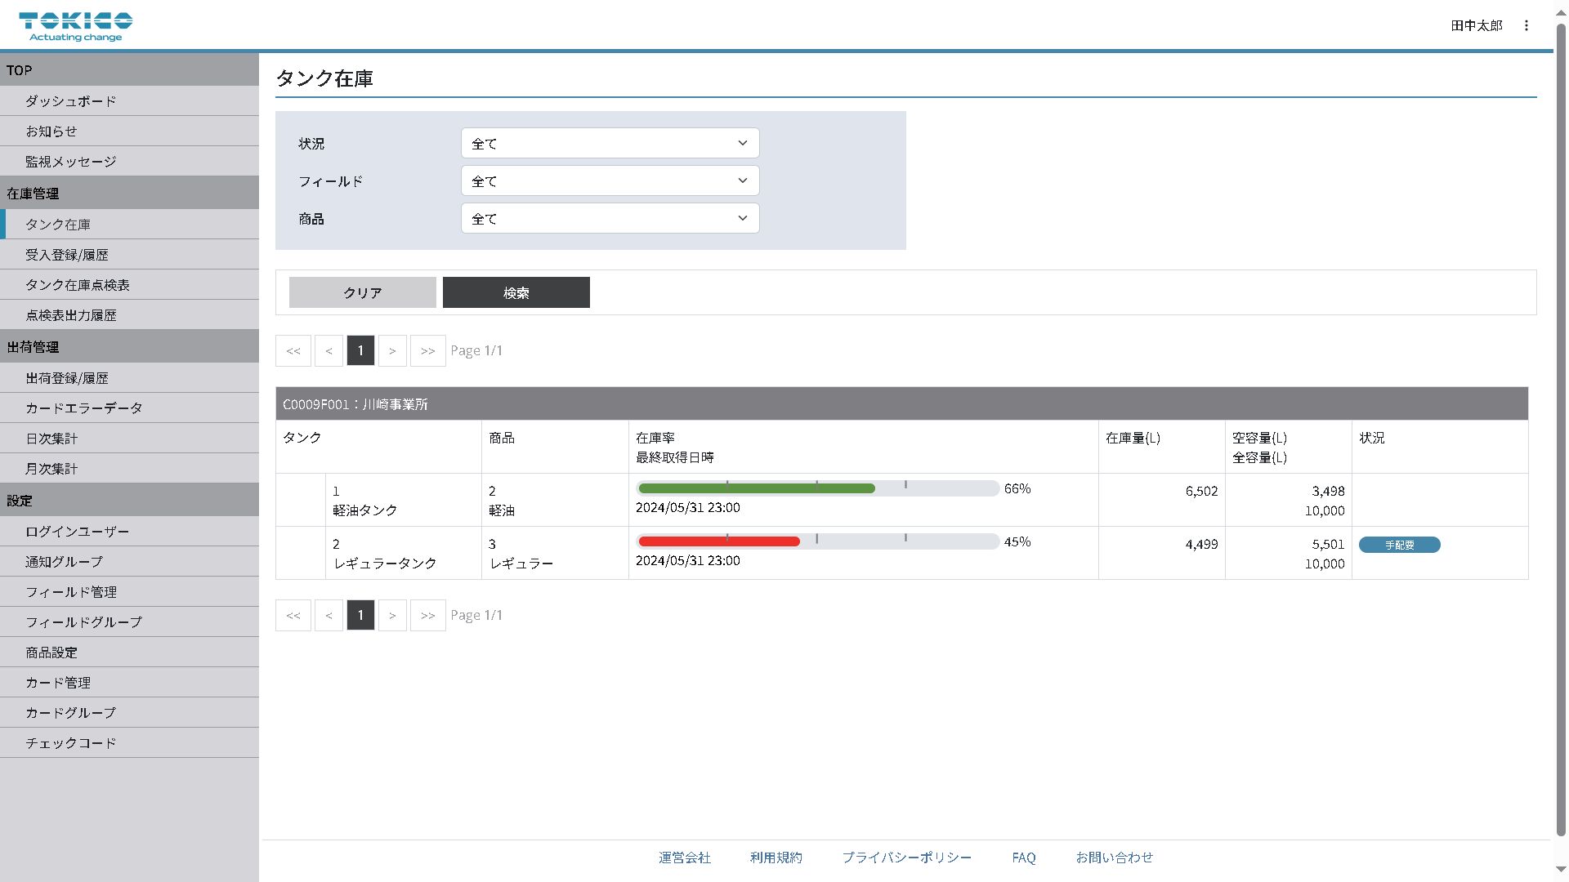Go to last page in top pagination
Screen dimensions: 1569x882
[427, 351]
